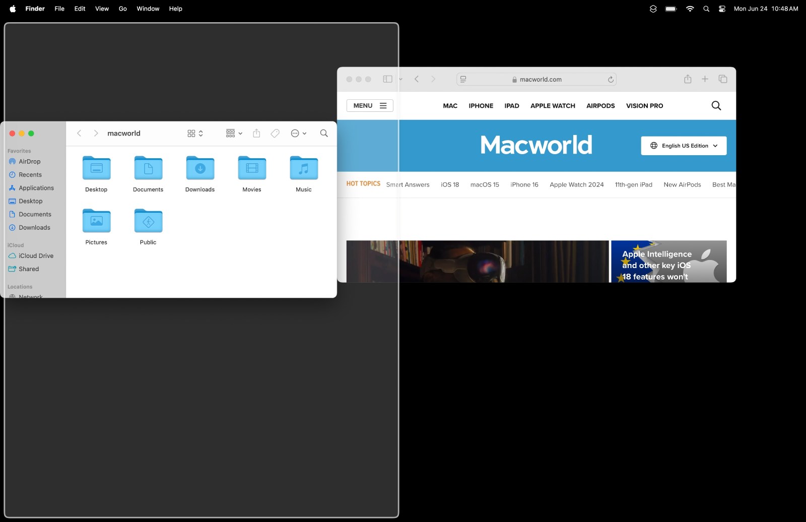Click Macworld site search icon
Image resolution: width=806 pixels, height=522 pixels.
pyautogui.click(x=716, y=105)
